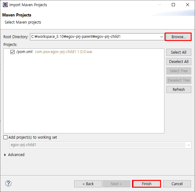Screen dimensions: 195x192
Task: Click the Select All button
Action: (x=179, y=52)
